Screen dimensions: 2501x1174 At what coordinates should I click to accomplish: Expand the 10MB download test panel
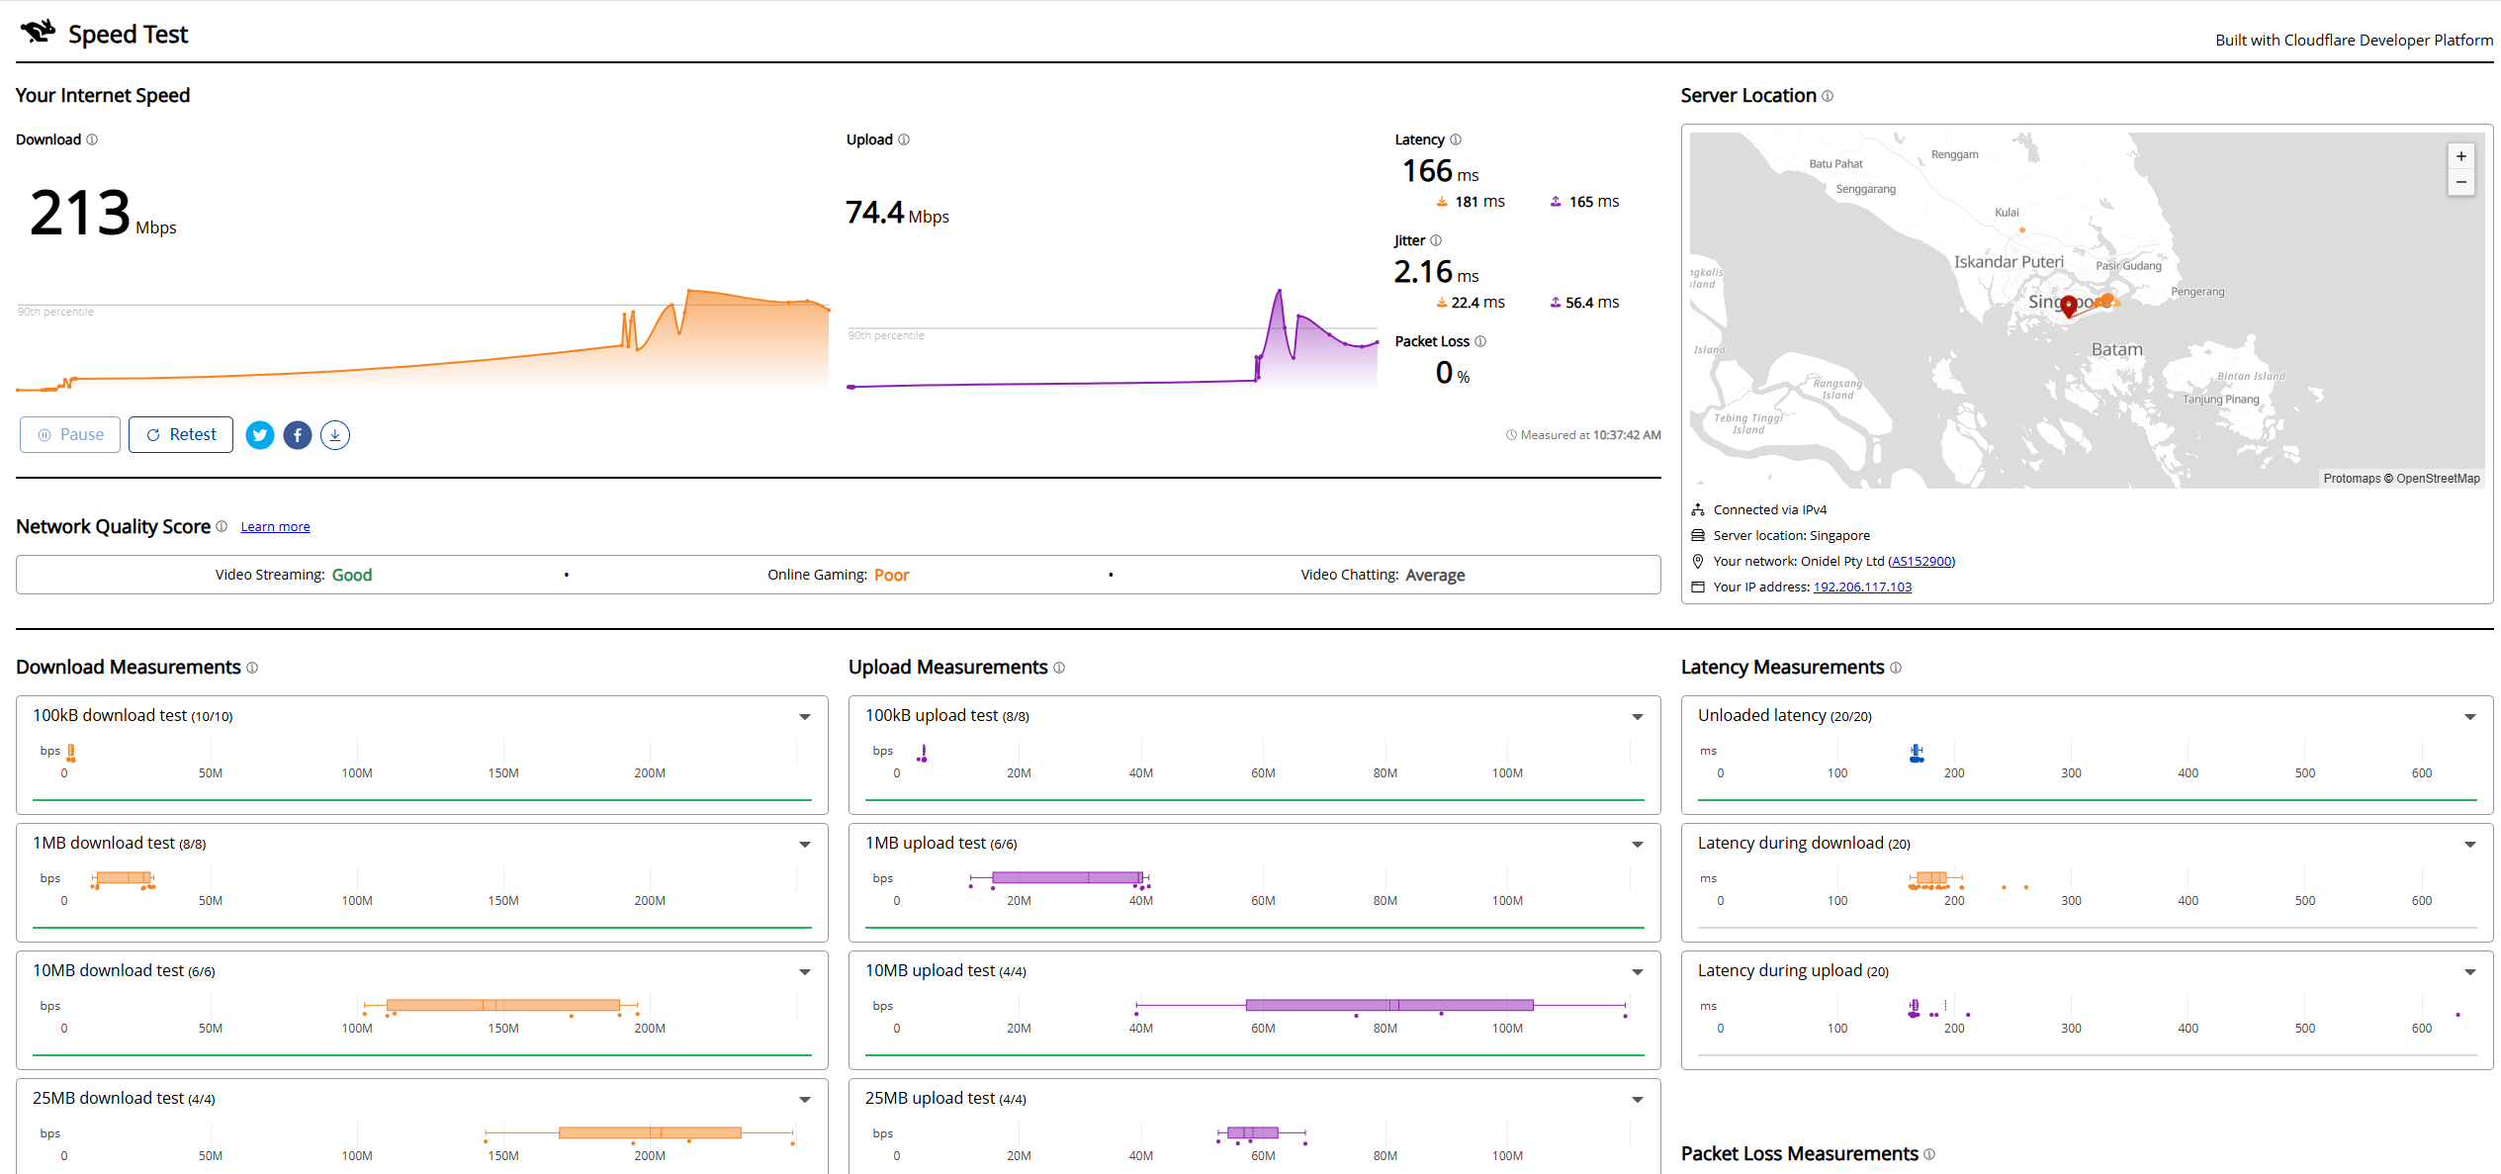pyautogui.click(x=805, y=972)
